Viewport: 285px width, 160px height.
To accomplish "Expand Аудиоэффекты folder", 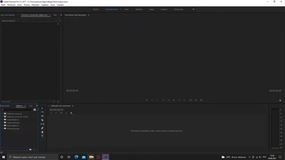I will [2, 120].
